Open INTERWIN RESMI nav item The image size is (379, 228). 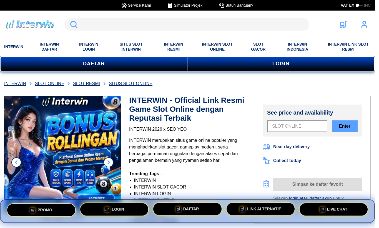click(x=174, y=47)
